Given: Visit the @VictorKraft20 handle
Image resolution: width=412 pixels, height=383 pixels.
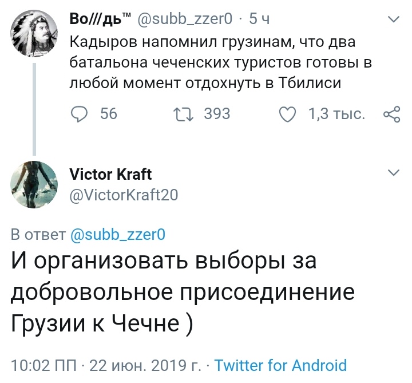Looking at the screenshot, I should tap(124, 195).
